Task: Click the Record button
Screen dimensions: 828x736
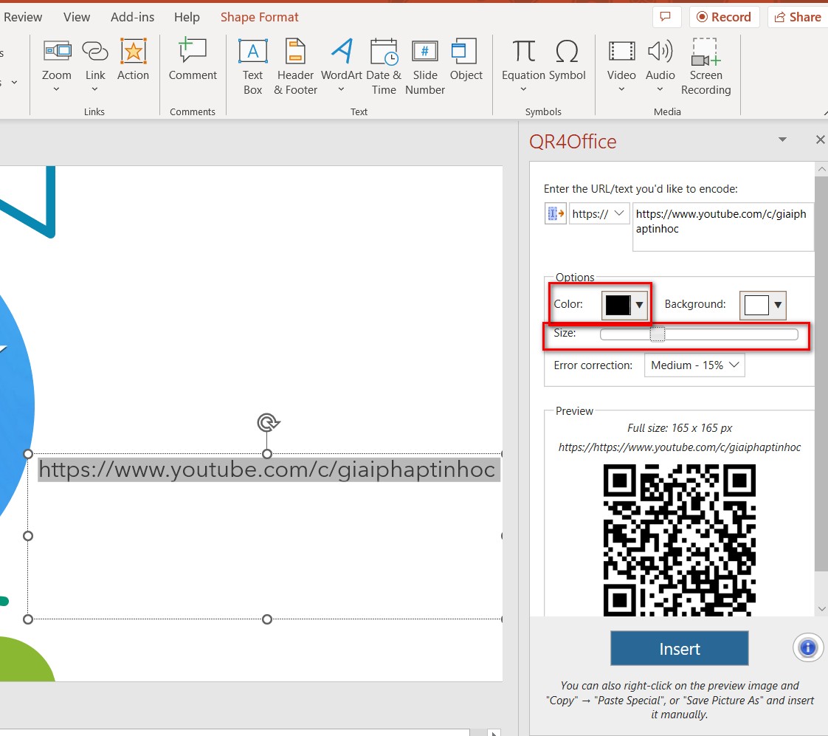Action: (724, 17)
